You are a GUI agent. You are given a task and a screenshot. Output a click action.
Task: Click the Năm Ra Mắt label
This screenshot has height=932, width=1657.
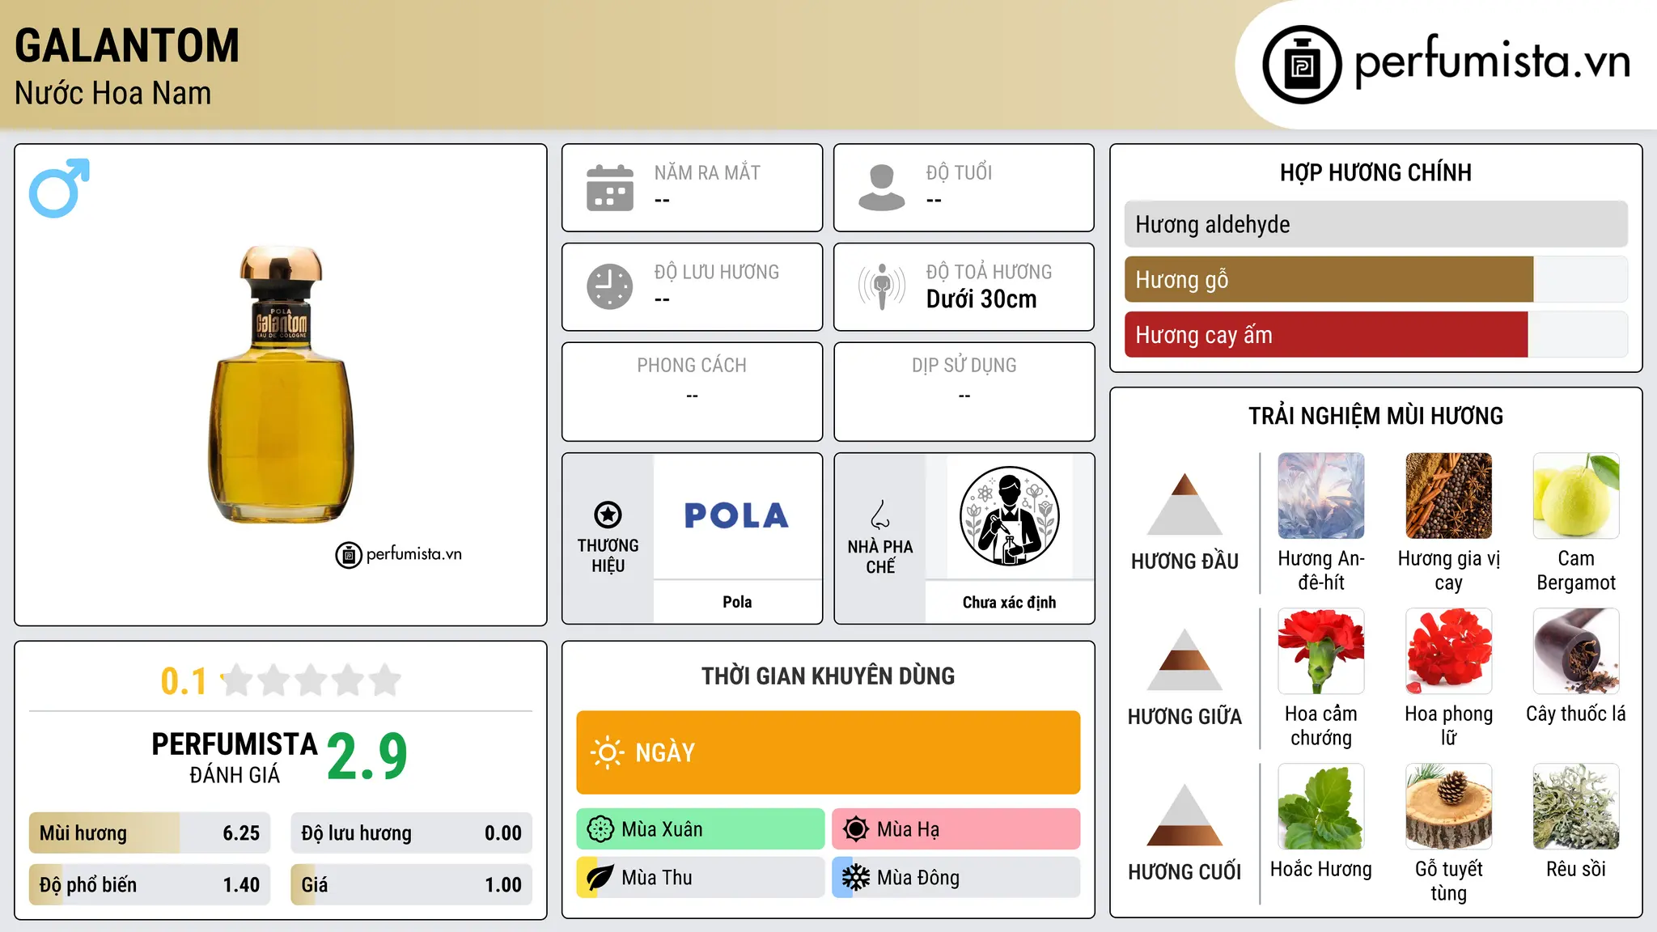(x=707, y=172)
